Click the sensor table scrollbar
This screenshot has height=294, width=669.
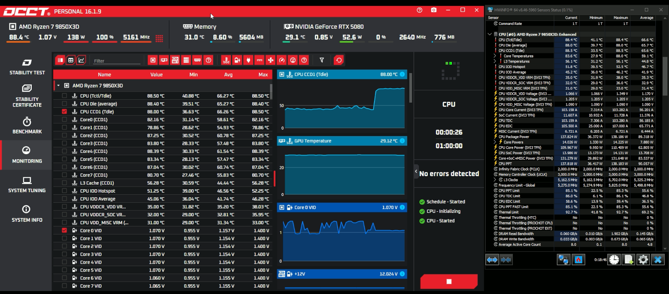coord(271,91)
